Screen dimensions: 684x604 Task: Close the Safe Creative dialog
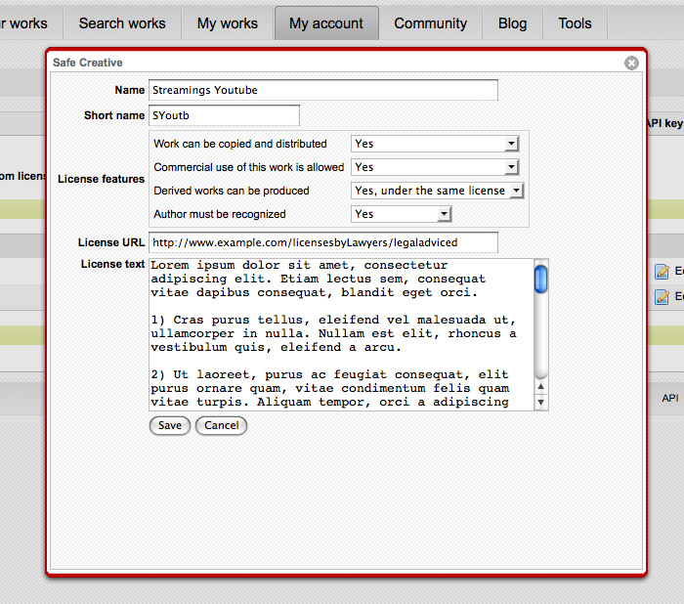click(x=631, y=64)
